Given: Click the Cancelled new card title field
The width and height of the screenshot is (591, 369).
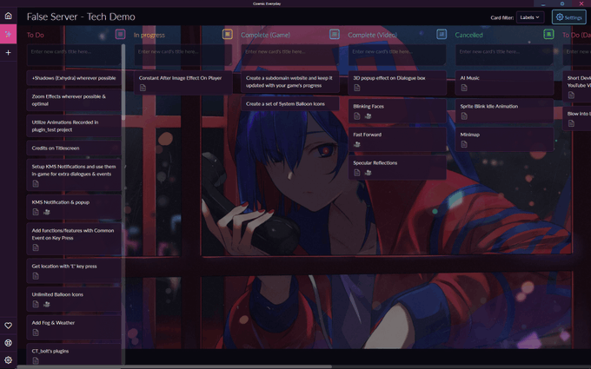Looking at the screenshot, I should pos(504,55).
